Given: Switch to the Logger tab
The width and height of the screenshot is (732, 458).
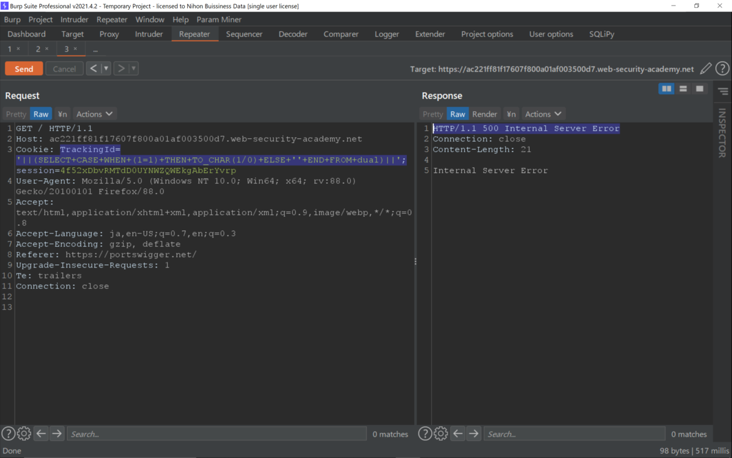Looking at the screenshot, I should point(387,34).
